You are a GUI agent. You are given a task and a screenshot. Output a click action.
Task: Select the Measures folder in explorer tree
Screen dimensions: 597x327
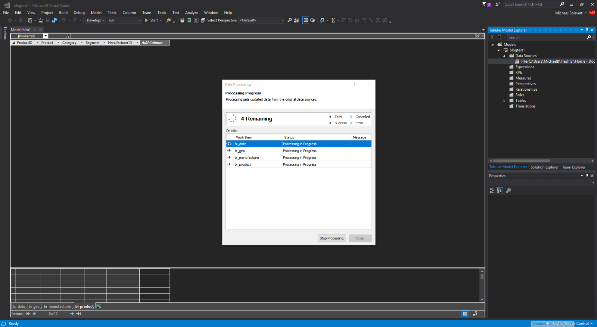tap(523, 78)
